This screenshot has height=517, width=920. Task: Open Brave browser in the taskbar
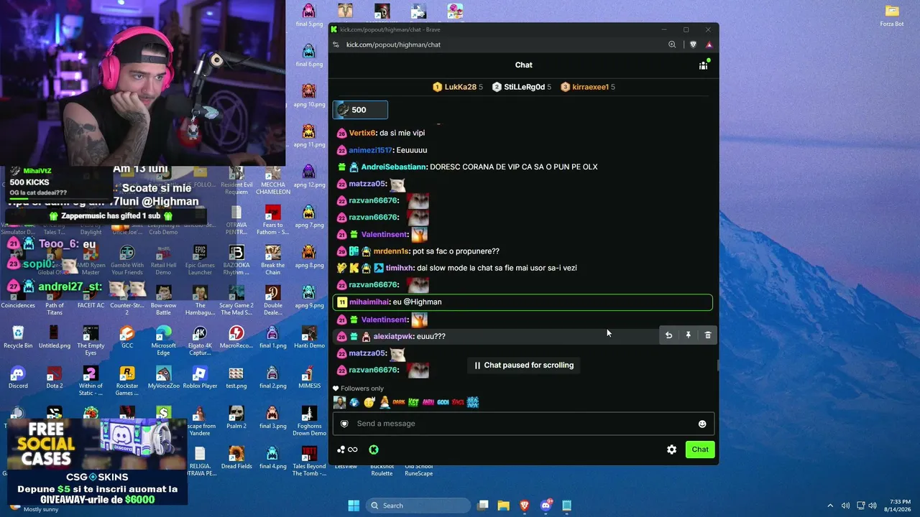(x=525, y=506)
